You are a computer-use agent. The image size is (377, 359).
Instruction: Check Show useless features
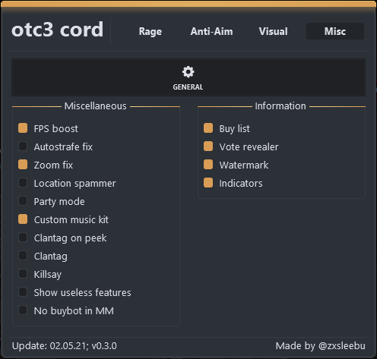point(23,292)
